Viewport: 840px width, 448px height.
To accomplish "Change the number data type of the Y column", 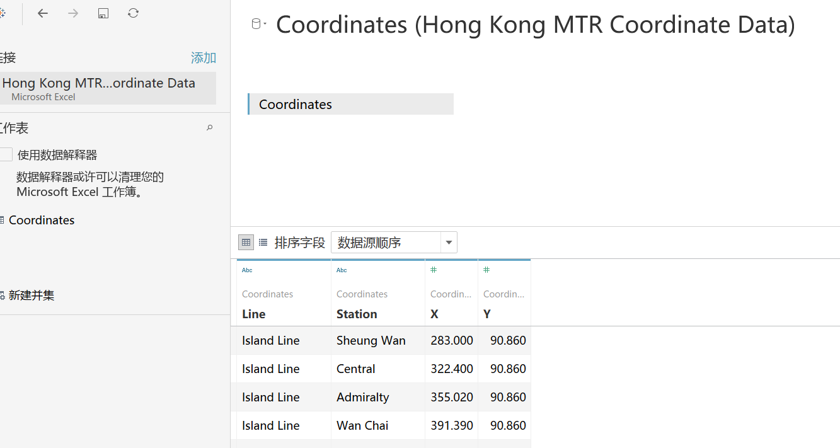I will point(486,270).
